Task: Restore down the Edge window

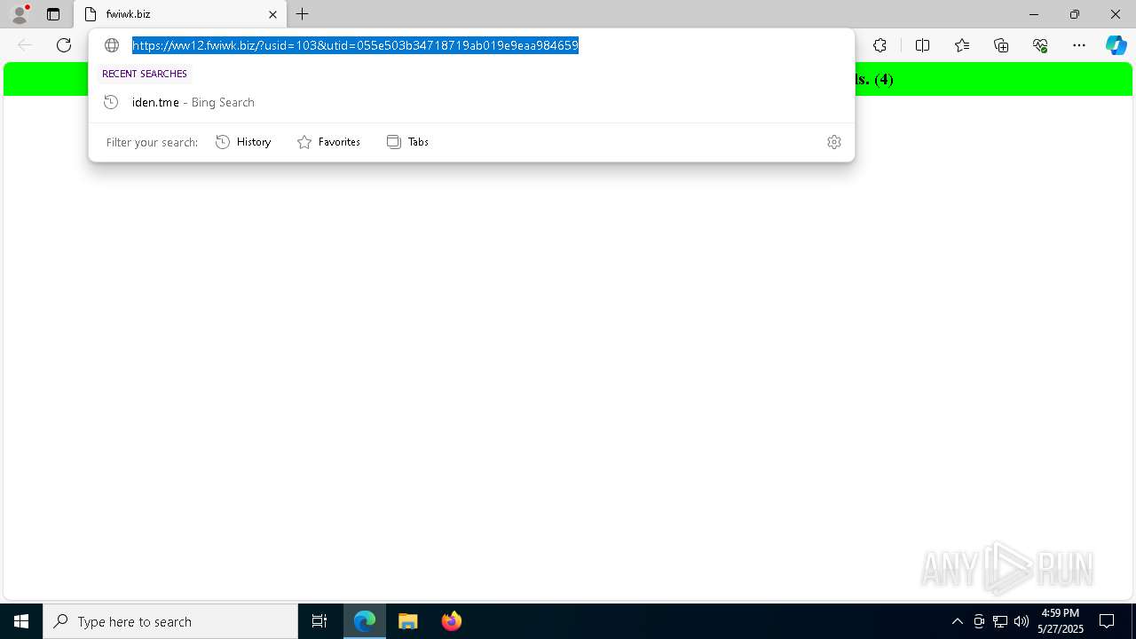Action: [1075, 14]
